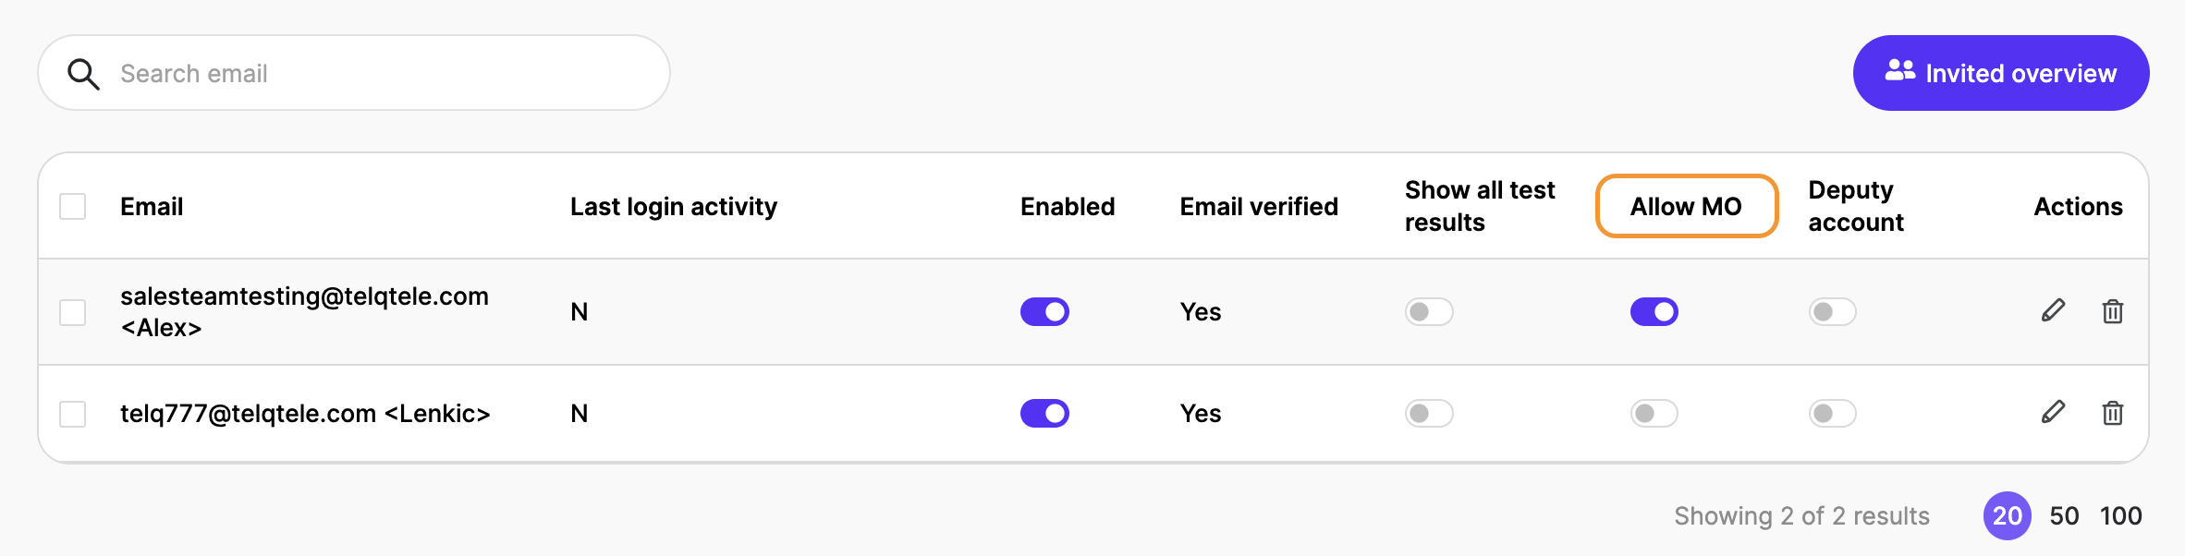Image resolution: width=2185 pixels, height=556 pixels.
Task: Select all users with header checkbox
Action: pos(73,206)
